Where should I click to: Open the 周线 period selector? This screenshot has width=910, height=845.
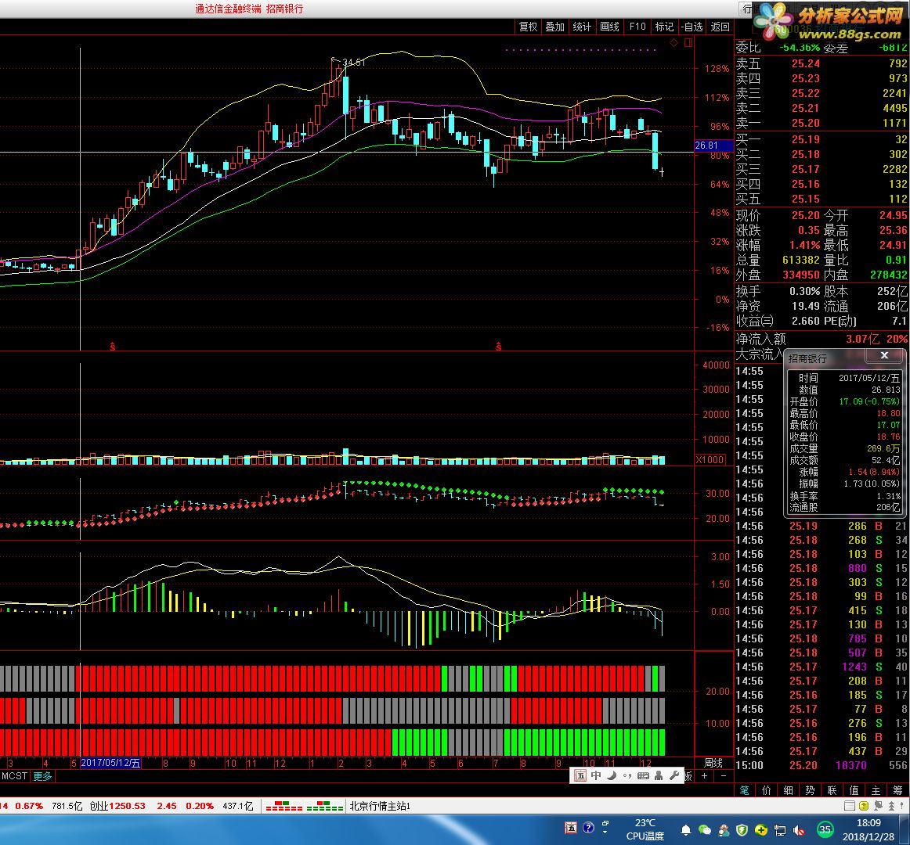coord(713,763)
